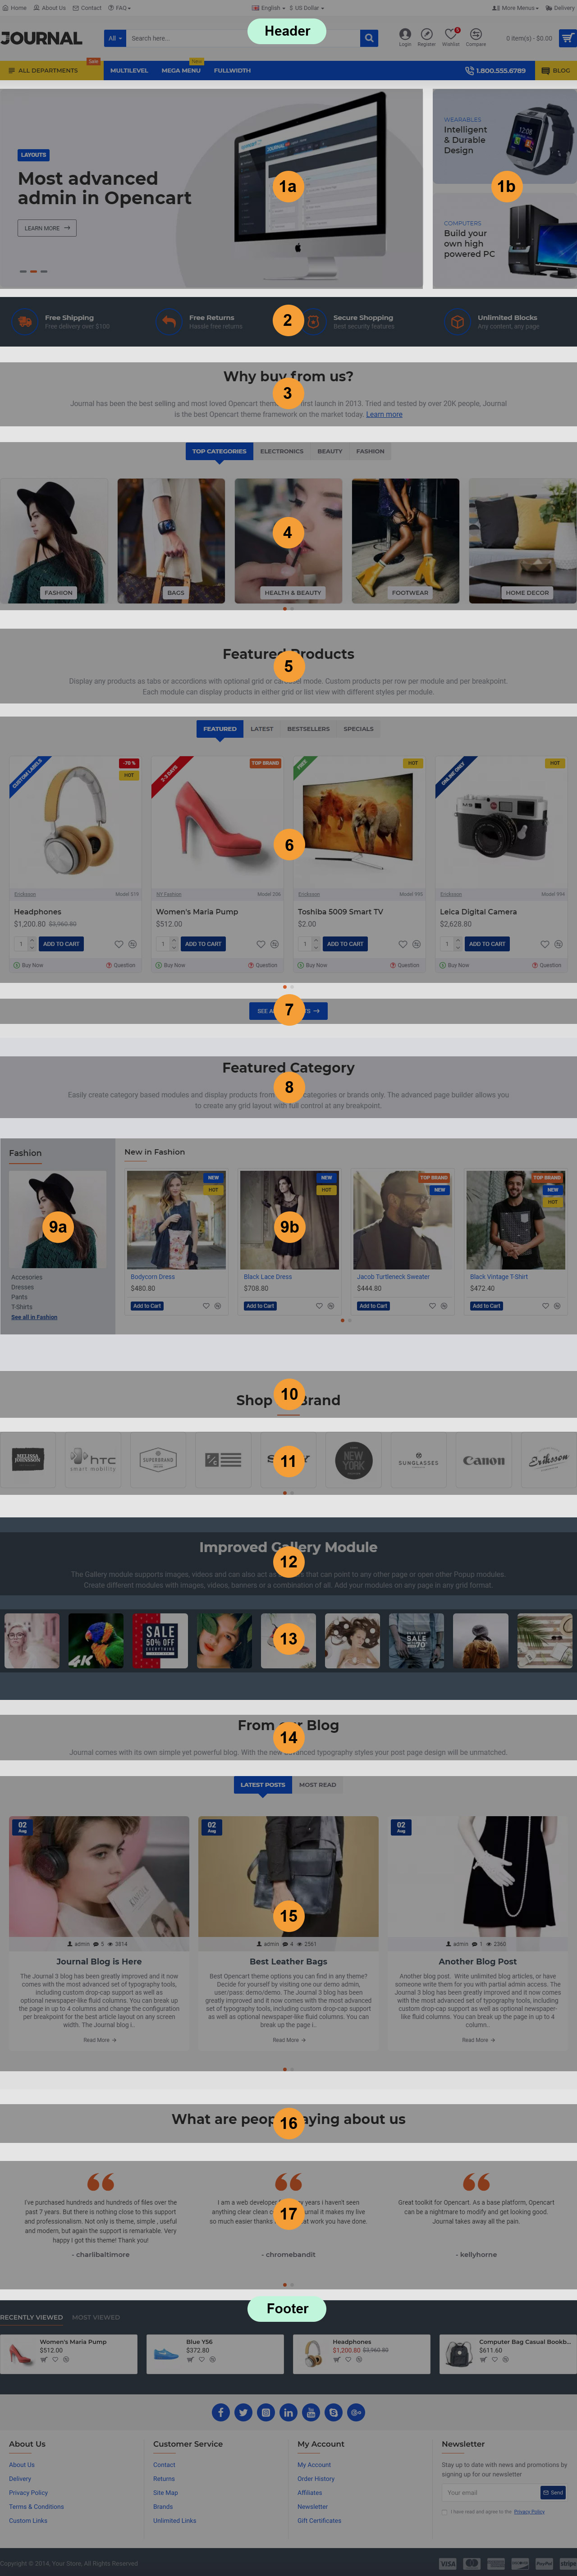This screenshot has height=2576, width=577.
Task: Open the Twitter social icon in footer
Action: [x=243, y=2412]
